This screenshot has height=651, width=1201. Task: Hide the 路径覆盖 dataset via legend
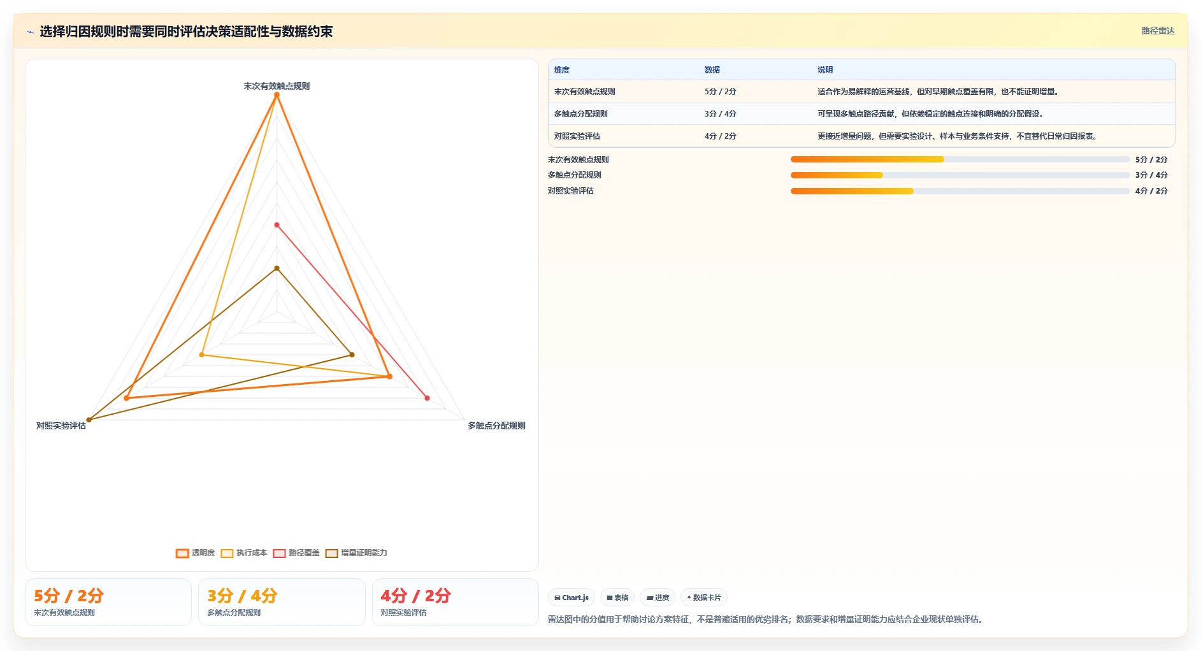(x=296, y=553)
